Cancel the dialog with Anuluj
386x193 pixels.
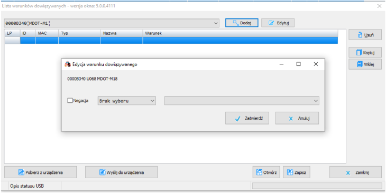[297, 118]
